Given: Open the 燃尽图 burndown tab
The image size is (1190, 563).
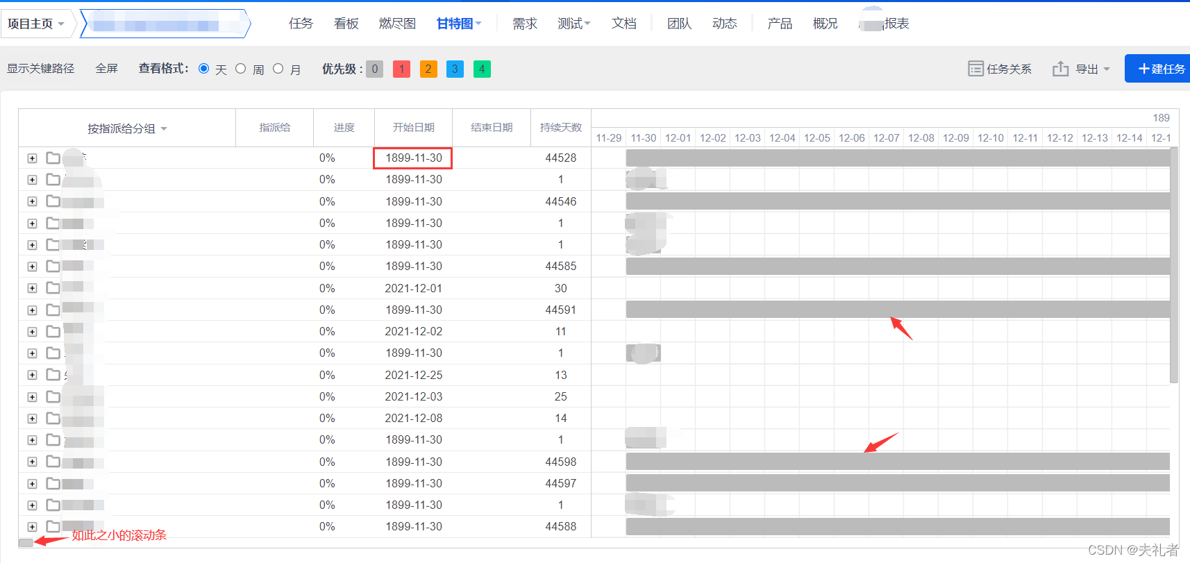Looking at the screenshot, I should tap(397, 24).
